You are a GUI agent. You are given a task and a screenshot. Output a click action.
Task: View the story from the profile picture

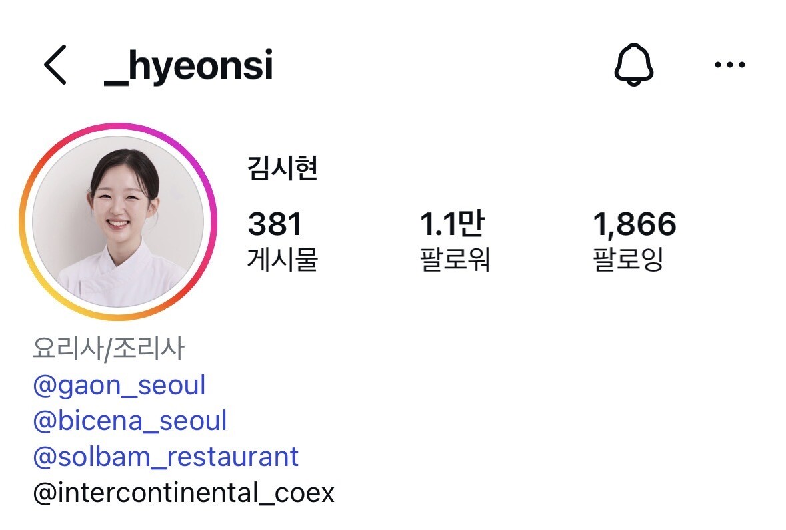coord(118,222)
